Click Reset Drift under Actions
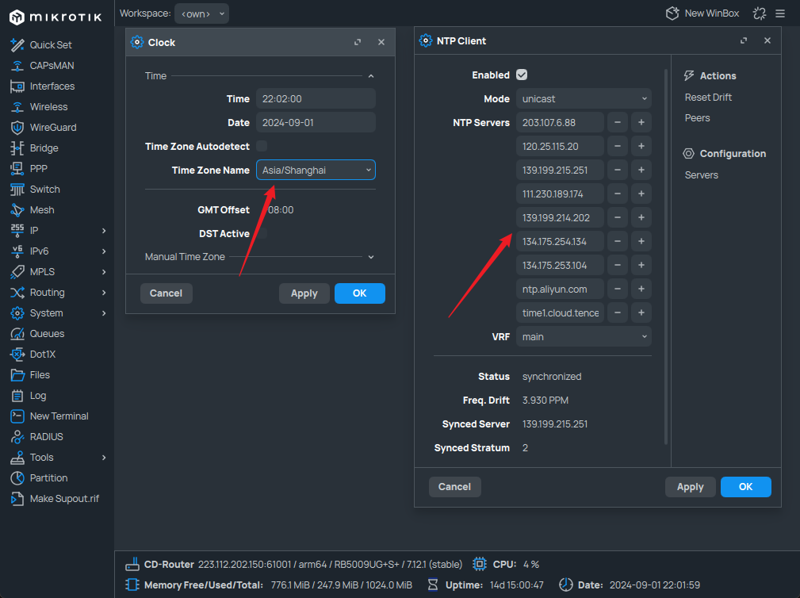Image resolution: width=800 pixels, height=598 pixels. (708, 98)
